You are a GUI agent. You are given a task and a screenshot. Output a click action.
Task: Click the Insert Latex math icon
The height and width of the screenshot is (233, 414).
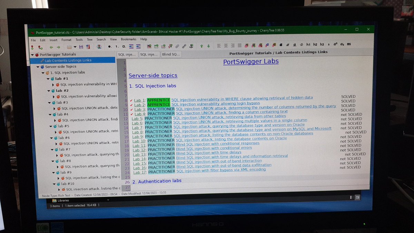[x=170, y=46]
